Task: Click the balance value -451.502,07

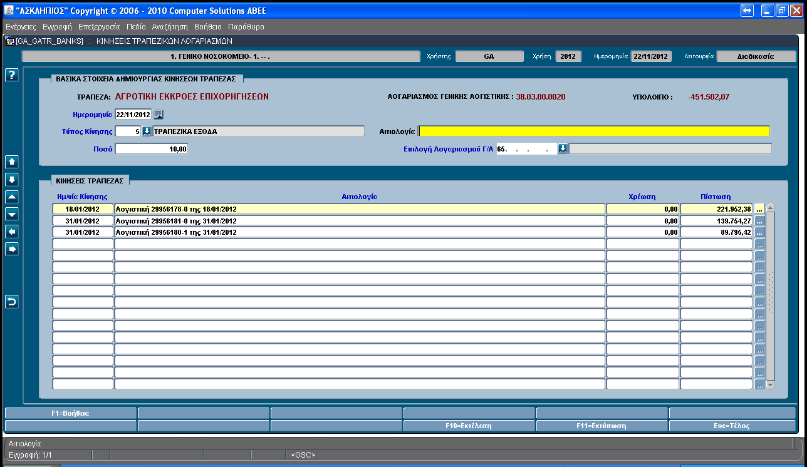Action: [709, 97]
